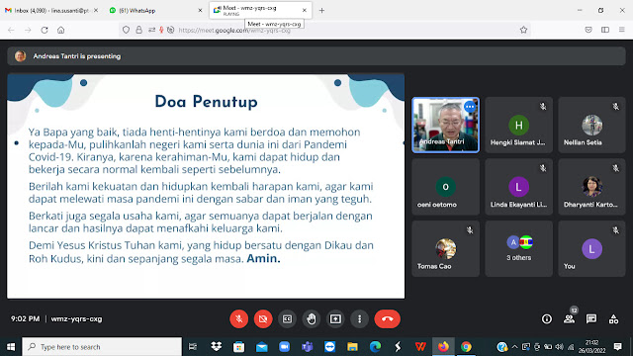This screenshot has width=633, height=356.
Task: Open options on Andreas Tantri's video tile
Action: (x=470, y=107)
